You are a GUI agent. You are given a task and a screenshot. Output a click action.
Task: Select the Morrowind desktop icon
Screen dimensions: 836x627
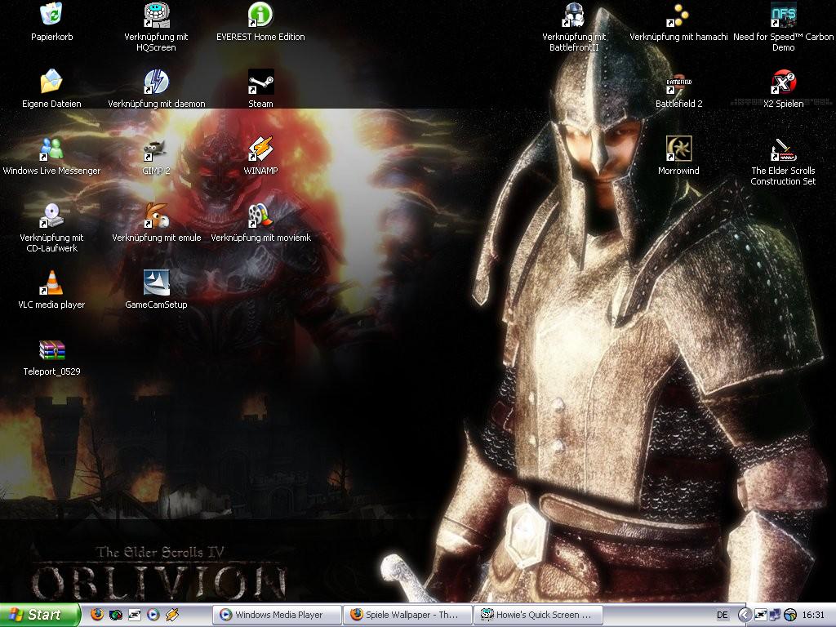tap(678, 149)
